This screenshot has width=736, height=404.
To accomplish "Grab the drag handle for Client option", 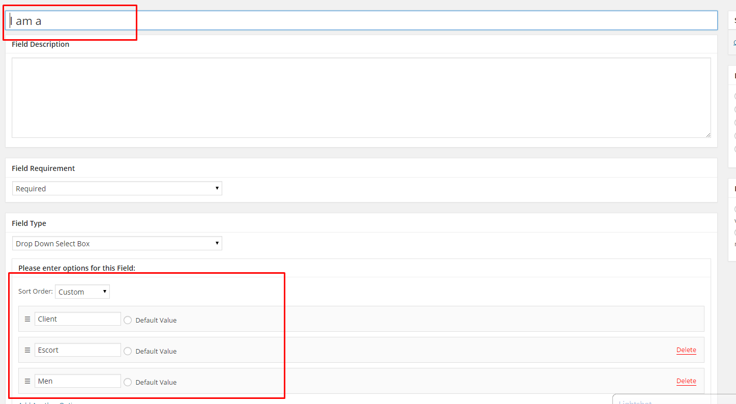I will coord(27,320).
